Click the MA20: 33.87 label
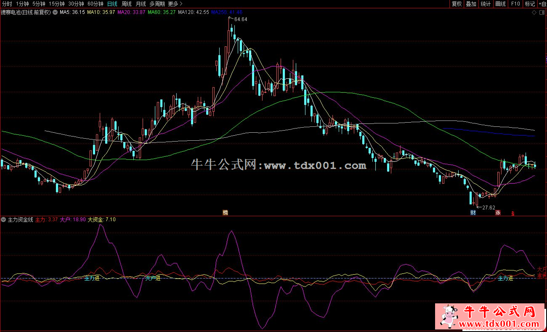The height and width of the screenshot is (332, 547). tap(131, 12)
